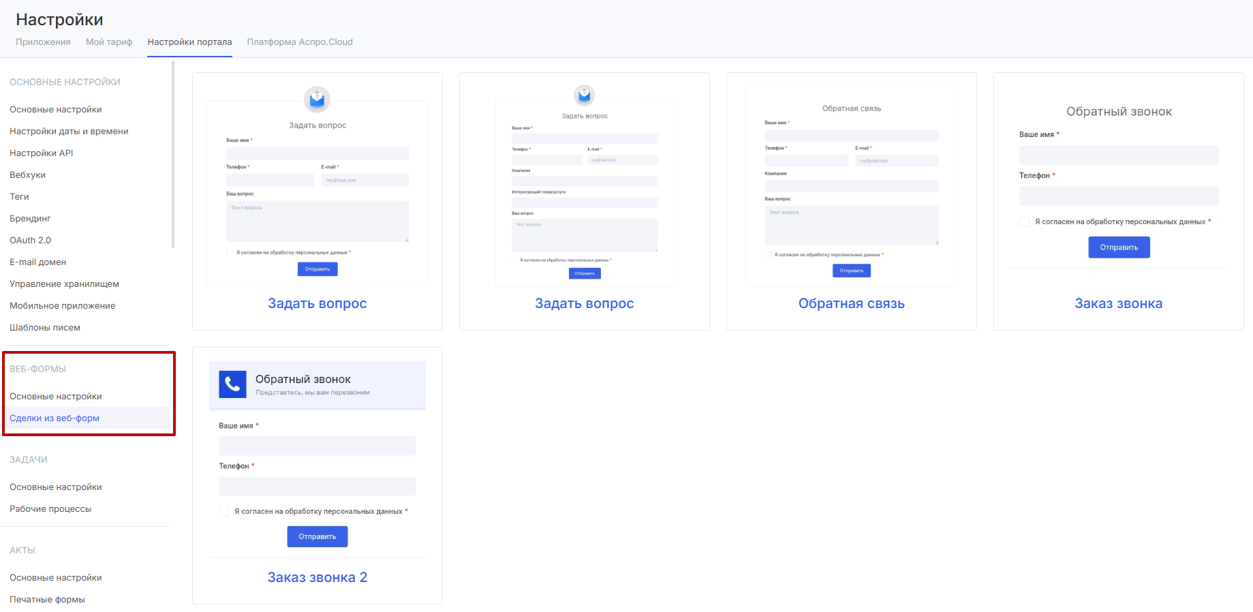Click envelope icon on first Задать вопрос card
Image resolution: width=1253 pixels, height=612 pixels.
(317, 100)
